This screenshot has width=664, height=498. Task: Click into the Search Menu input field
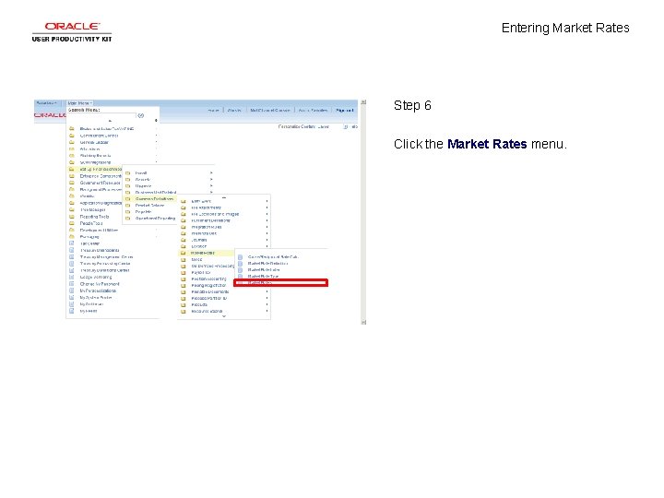(101, 115)
